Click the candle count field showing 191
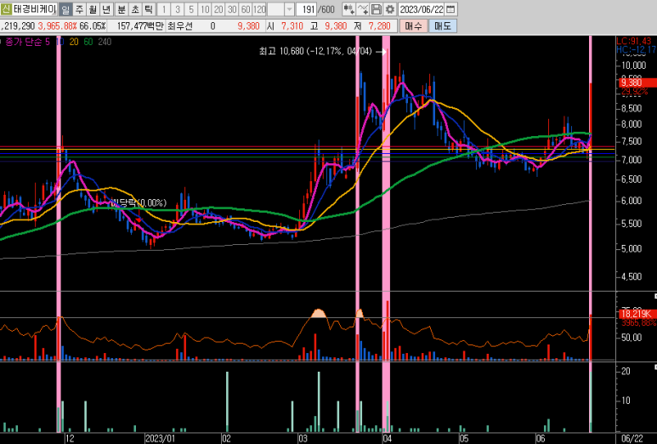This screenshot has width=657, height=444. tap(307, 9)
